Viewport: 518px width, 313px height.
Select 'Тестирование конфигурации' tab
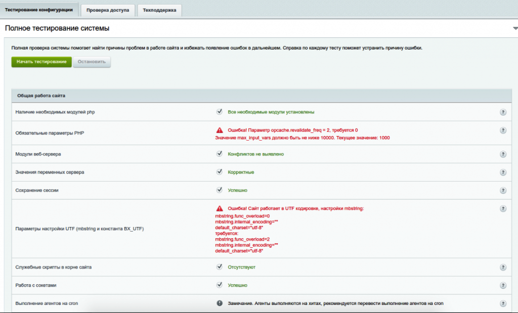pos(39,10)
